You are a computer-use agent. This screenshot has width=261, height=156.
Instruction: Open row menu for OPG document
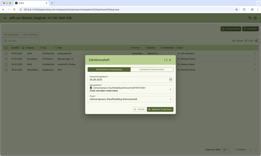click(255, 70)
